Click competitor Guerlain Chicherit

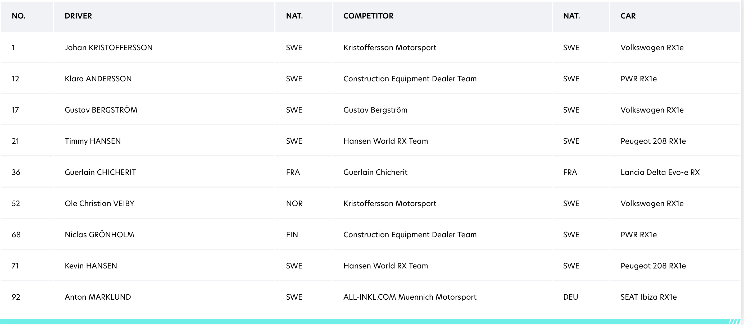(x=375, y=172)
